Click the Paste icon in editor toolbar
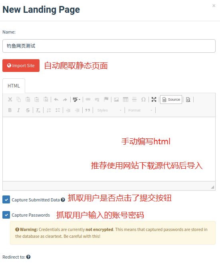Viewport: 220px width, 263px height. point(28,100)
